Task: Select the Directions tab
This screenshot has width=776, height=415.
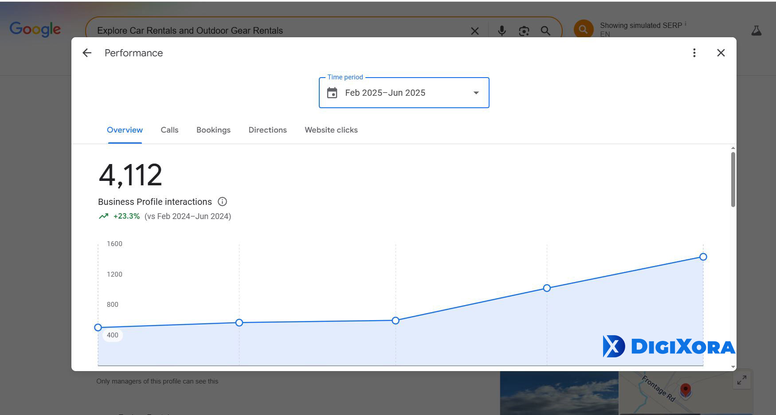Action: click(x=267, y=130)
